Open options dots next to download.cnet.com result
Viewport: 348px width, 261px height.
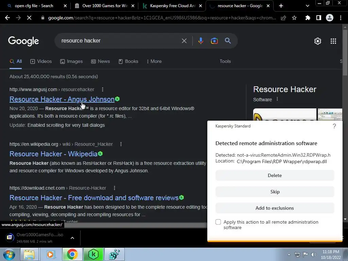[115, 188]
